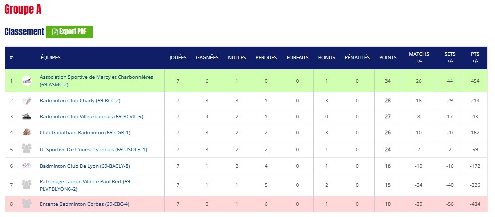The width and height of the screenshot is (495, 217).
Task: Click the ÉQUIPES column header
Action: pyautogui.click(x=51, y=58)
